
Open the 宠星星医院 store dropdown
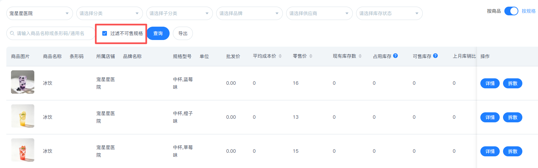coord(40,13)
